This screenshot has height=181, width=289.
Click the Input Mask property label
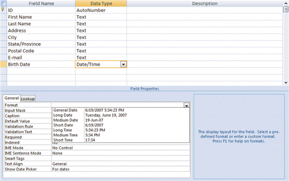15,110
